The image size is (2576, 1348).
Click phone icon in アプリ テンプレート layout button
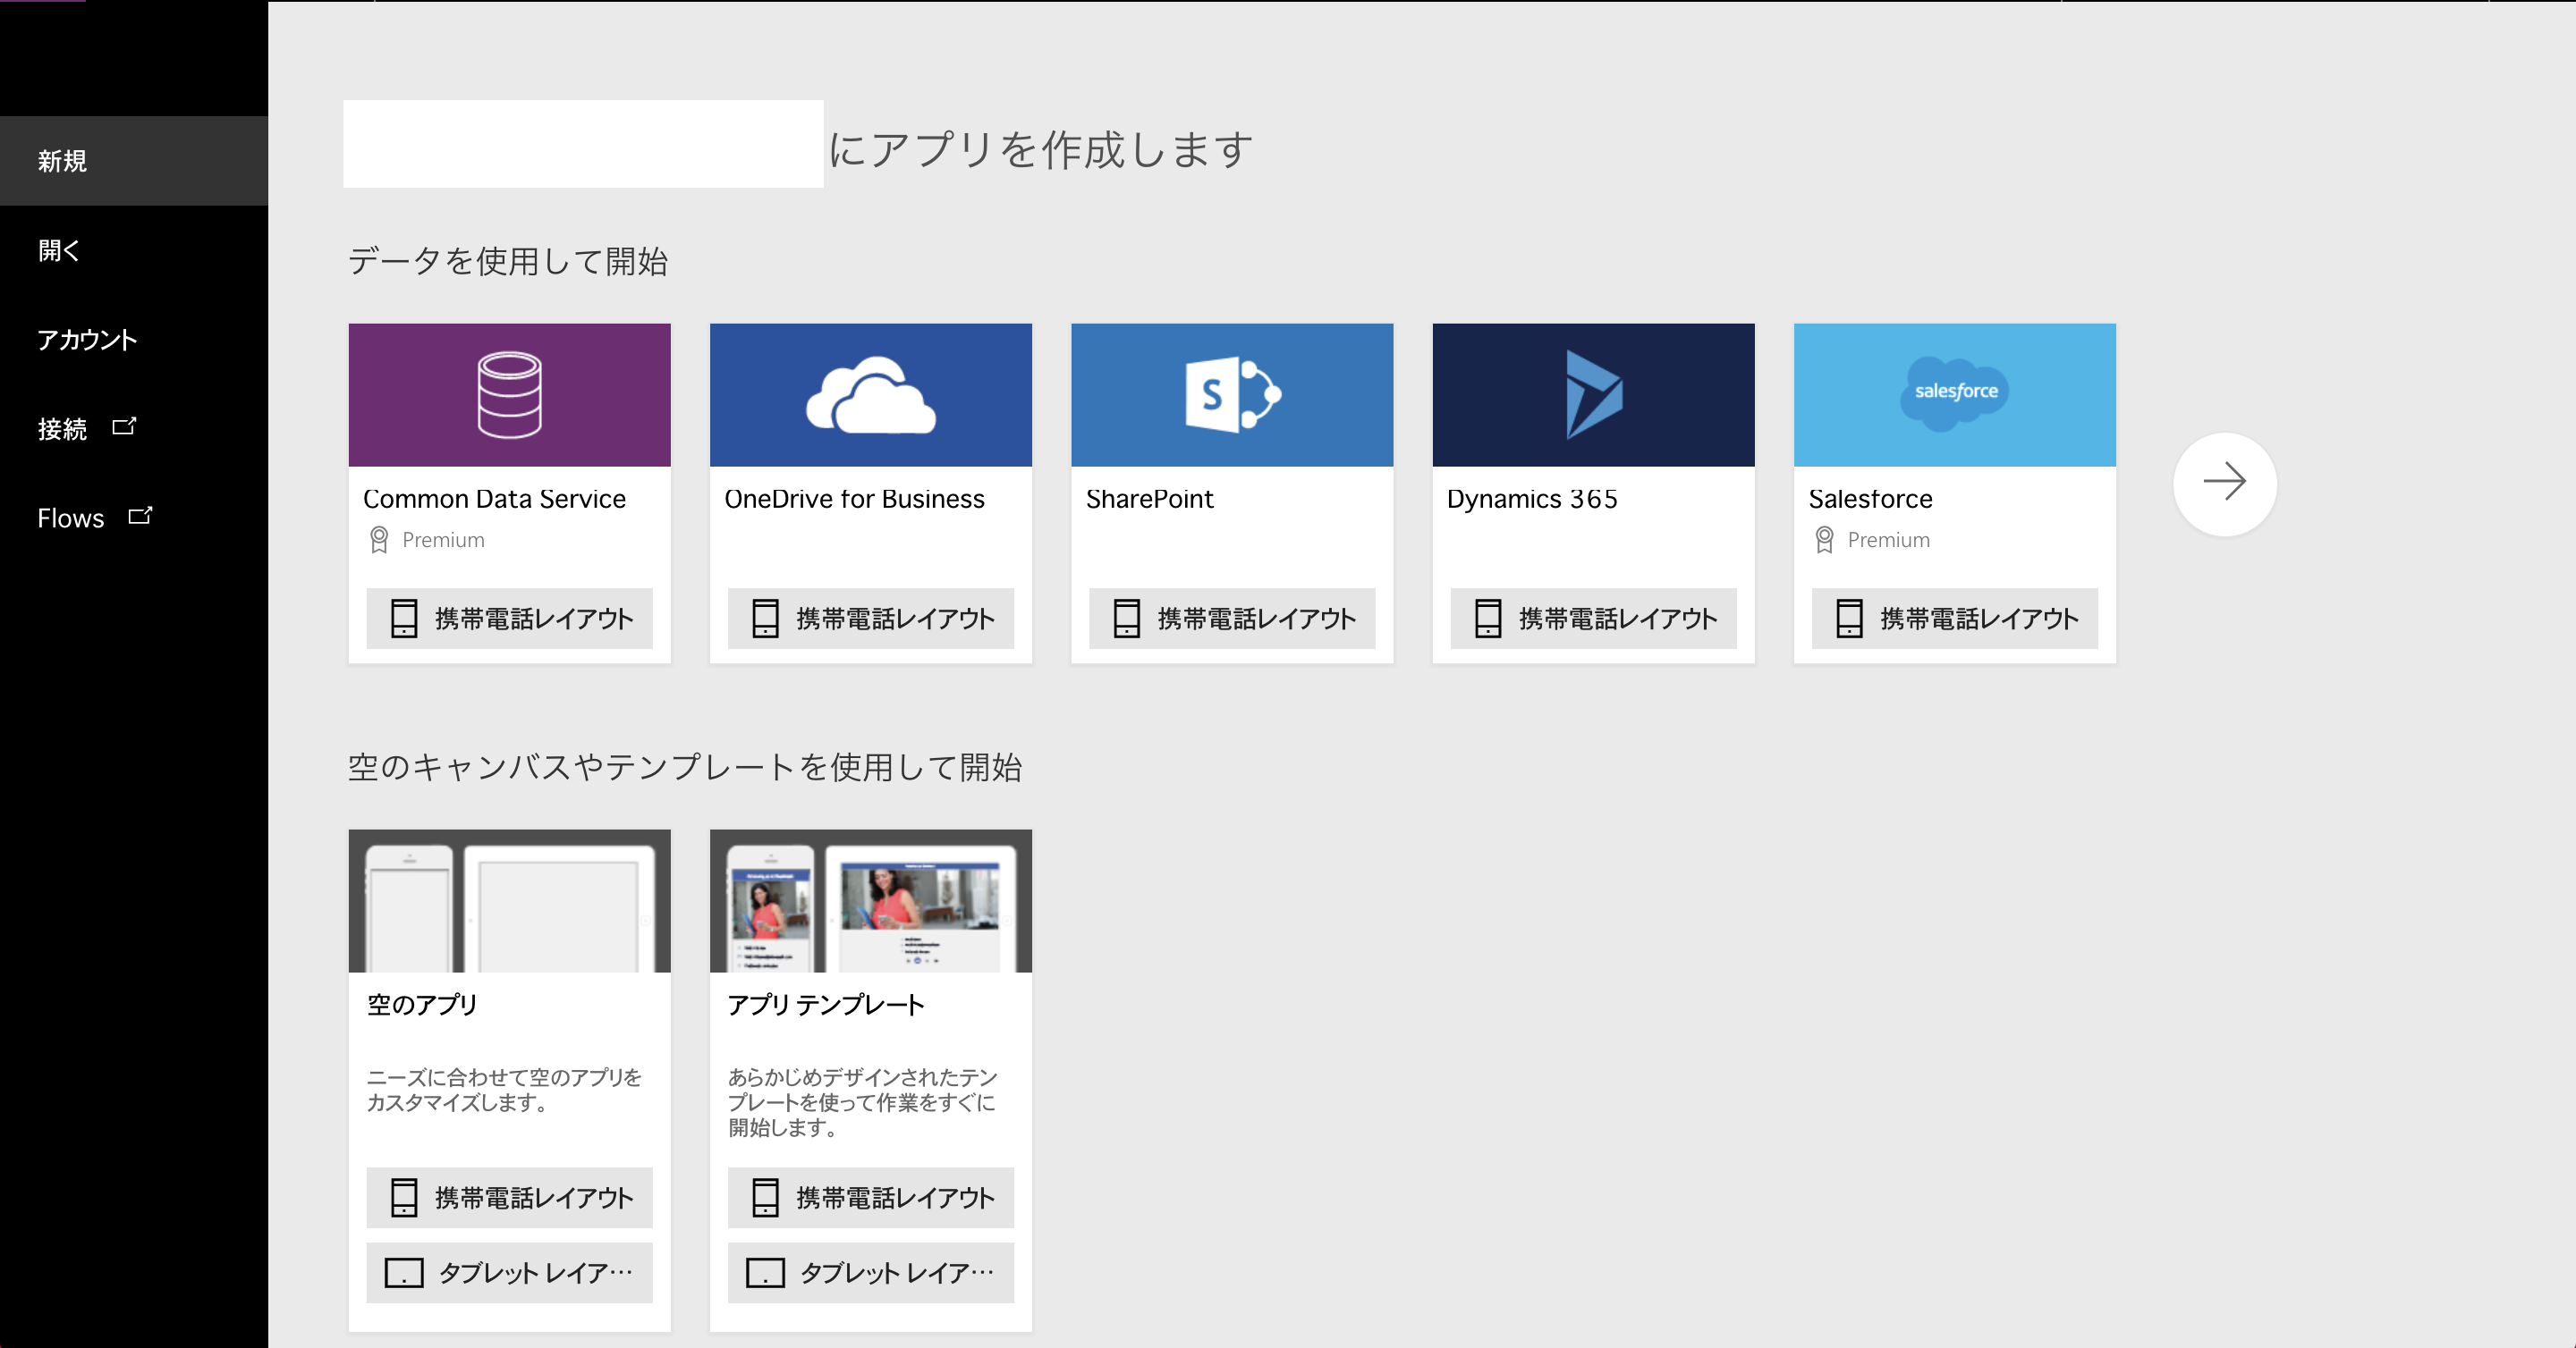[765, 1197]
